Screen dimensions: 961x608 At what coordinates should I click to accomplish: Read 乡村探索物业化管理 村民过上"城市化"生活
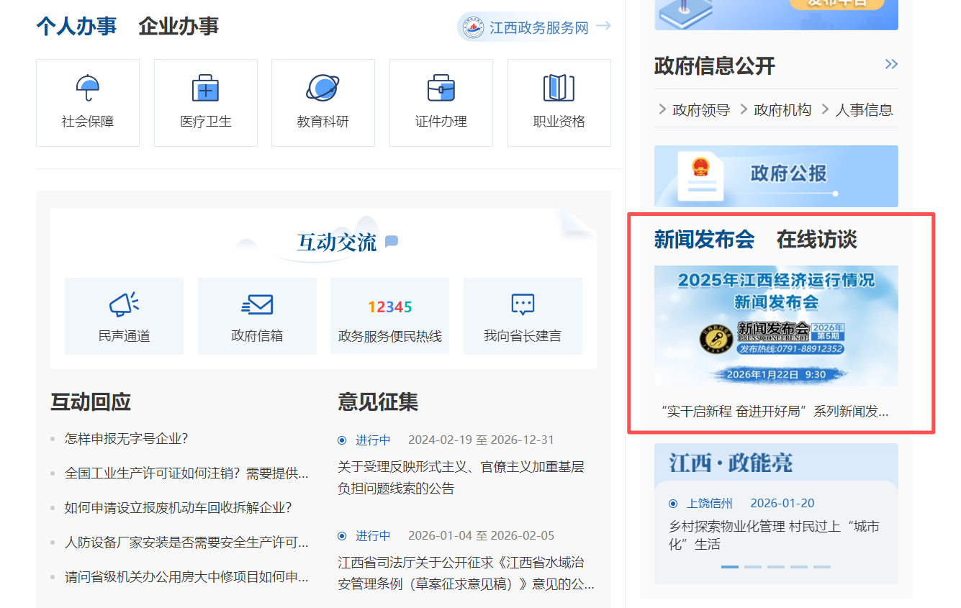click(x=774, y=535)
